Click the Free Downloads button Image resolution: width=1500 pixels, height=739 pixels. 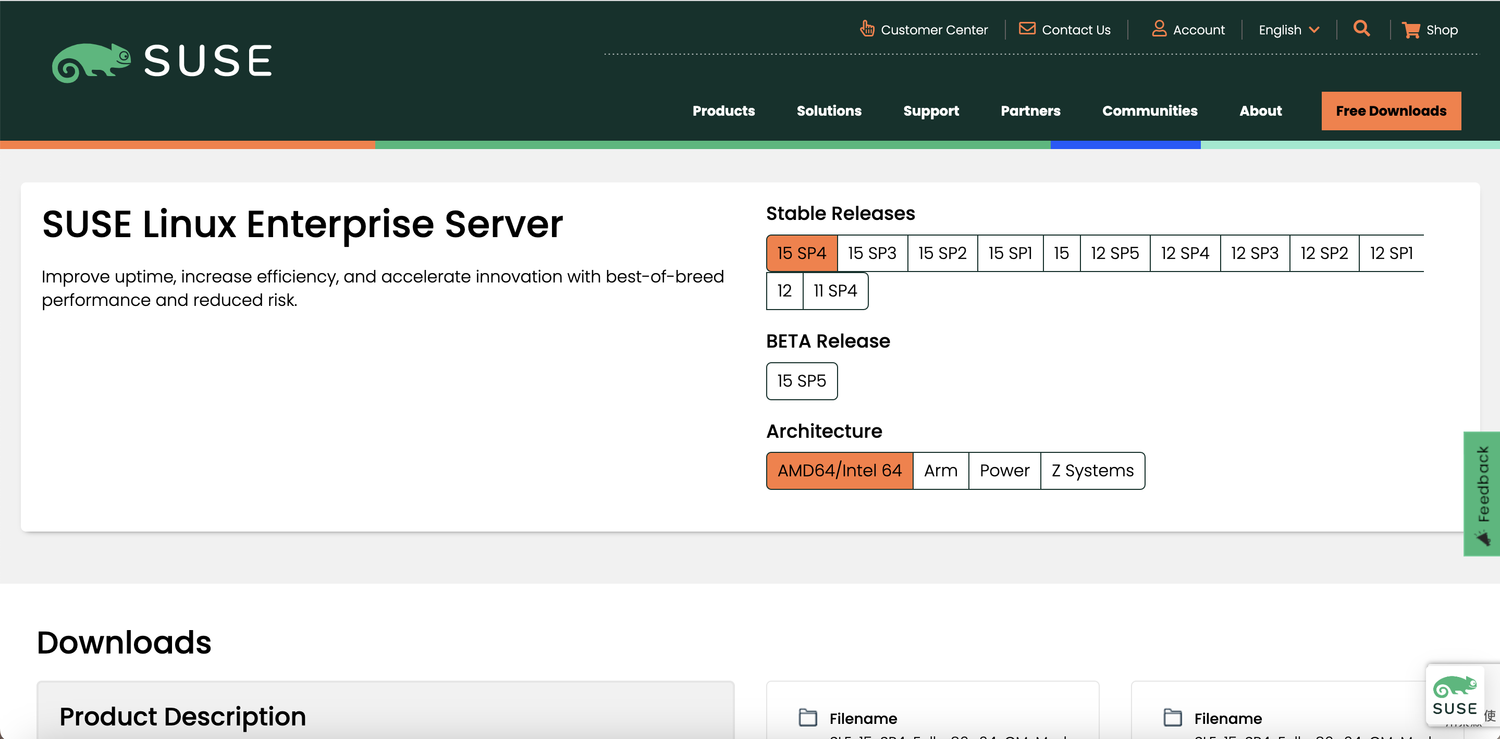pos(1391,110)
